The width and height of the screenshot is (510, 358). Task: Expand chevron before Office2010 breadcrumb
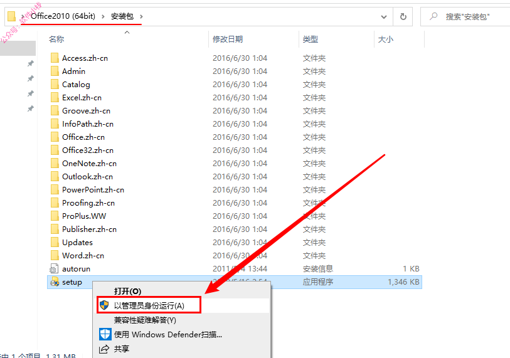[x=23, y=16]
